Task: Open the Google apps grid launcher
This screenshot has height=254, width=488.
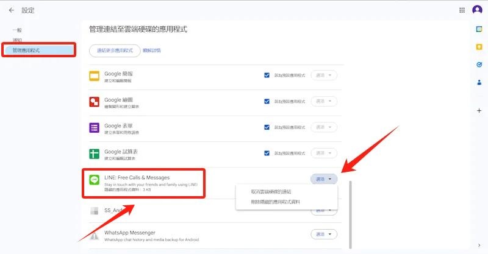Action: point(462,10)
